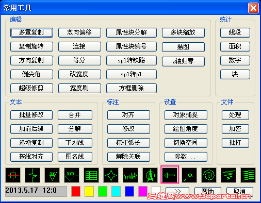Run 递增复制 command
The width and height of the screenshot is (261, 203).
coord(31,143)
